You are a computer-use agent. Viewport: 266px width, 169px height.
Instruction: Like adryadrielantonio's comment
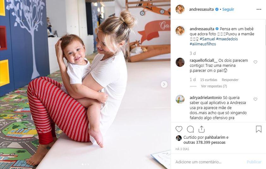[x=255, y=99]
